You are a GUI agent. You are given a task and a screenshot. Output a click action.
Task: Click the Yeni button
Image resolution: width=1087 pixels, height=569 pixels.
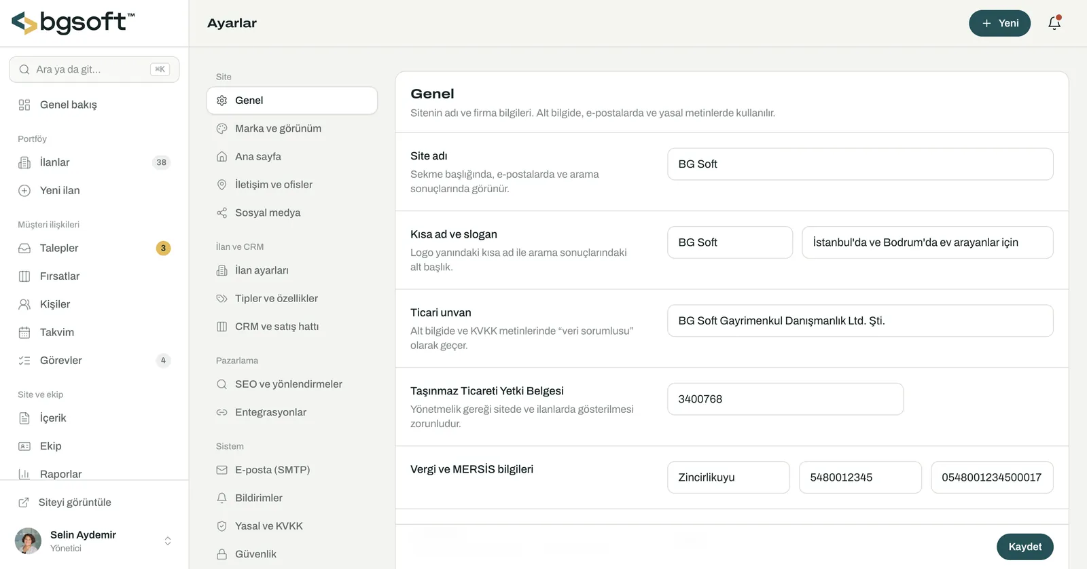point(999,23)
